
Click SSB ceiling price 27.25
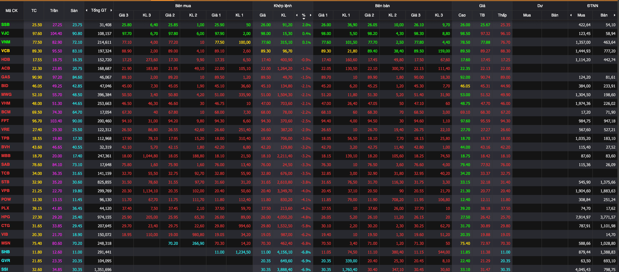click(57, 25)
